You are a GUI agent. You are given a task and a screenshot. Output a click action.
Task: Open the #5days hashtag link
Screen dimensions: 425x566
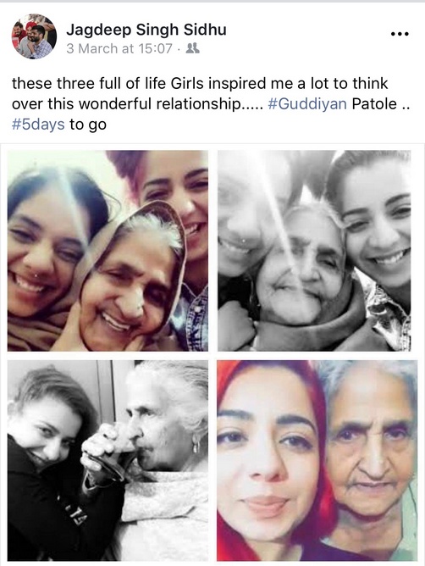point(38,125)
